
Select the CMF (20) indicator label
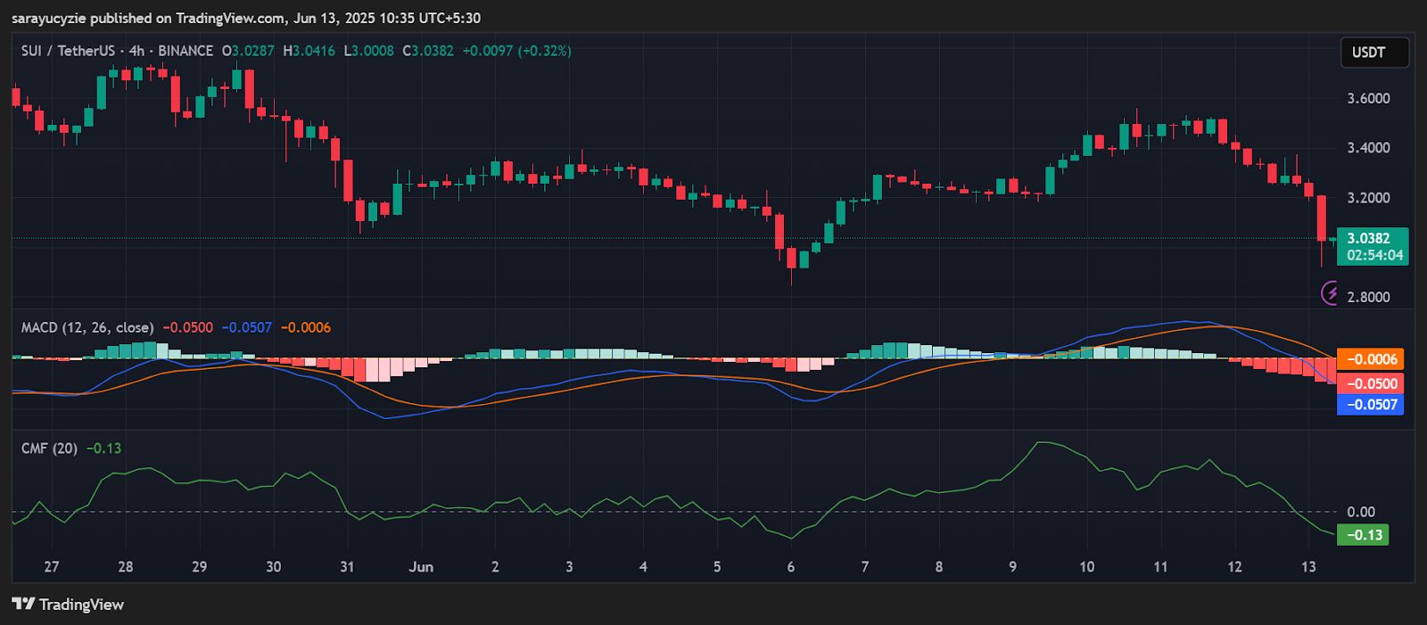[49, 448]
